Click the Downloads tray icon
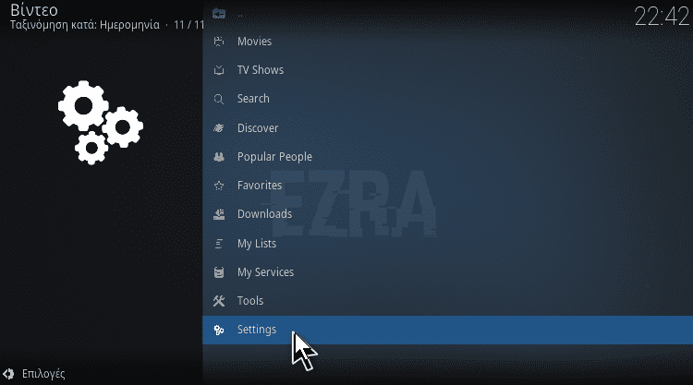This screenshot has width=693, height=385. pyautogui.click(x=219, y=214)
